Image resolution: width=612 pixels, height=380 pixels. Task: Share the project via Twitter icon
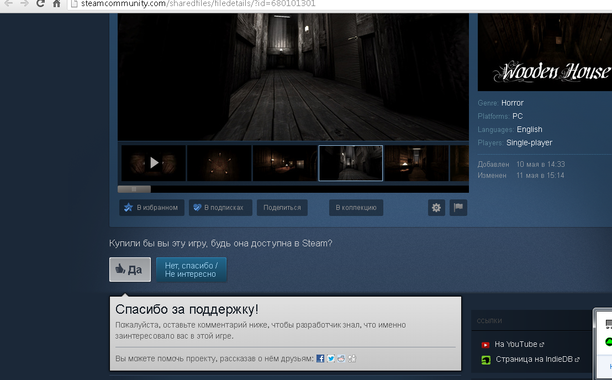tap(331, 358)
